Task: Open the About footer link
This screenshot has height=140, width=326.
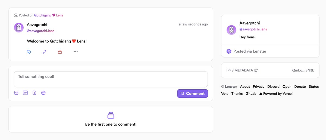Action: pyautogui.click(x=245, y=87)
